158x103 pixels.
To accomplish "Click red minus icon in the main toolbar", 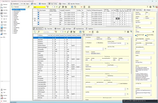I will [x=81, y=7].
